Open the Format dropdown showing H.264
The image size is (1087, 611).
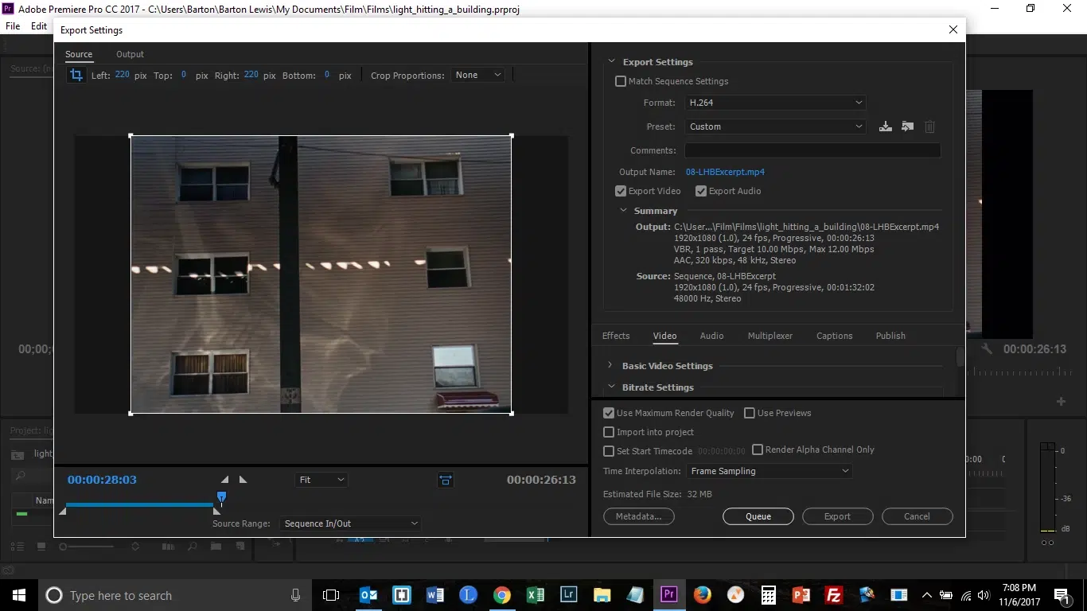774,103
